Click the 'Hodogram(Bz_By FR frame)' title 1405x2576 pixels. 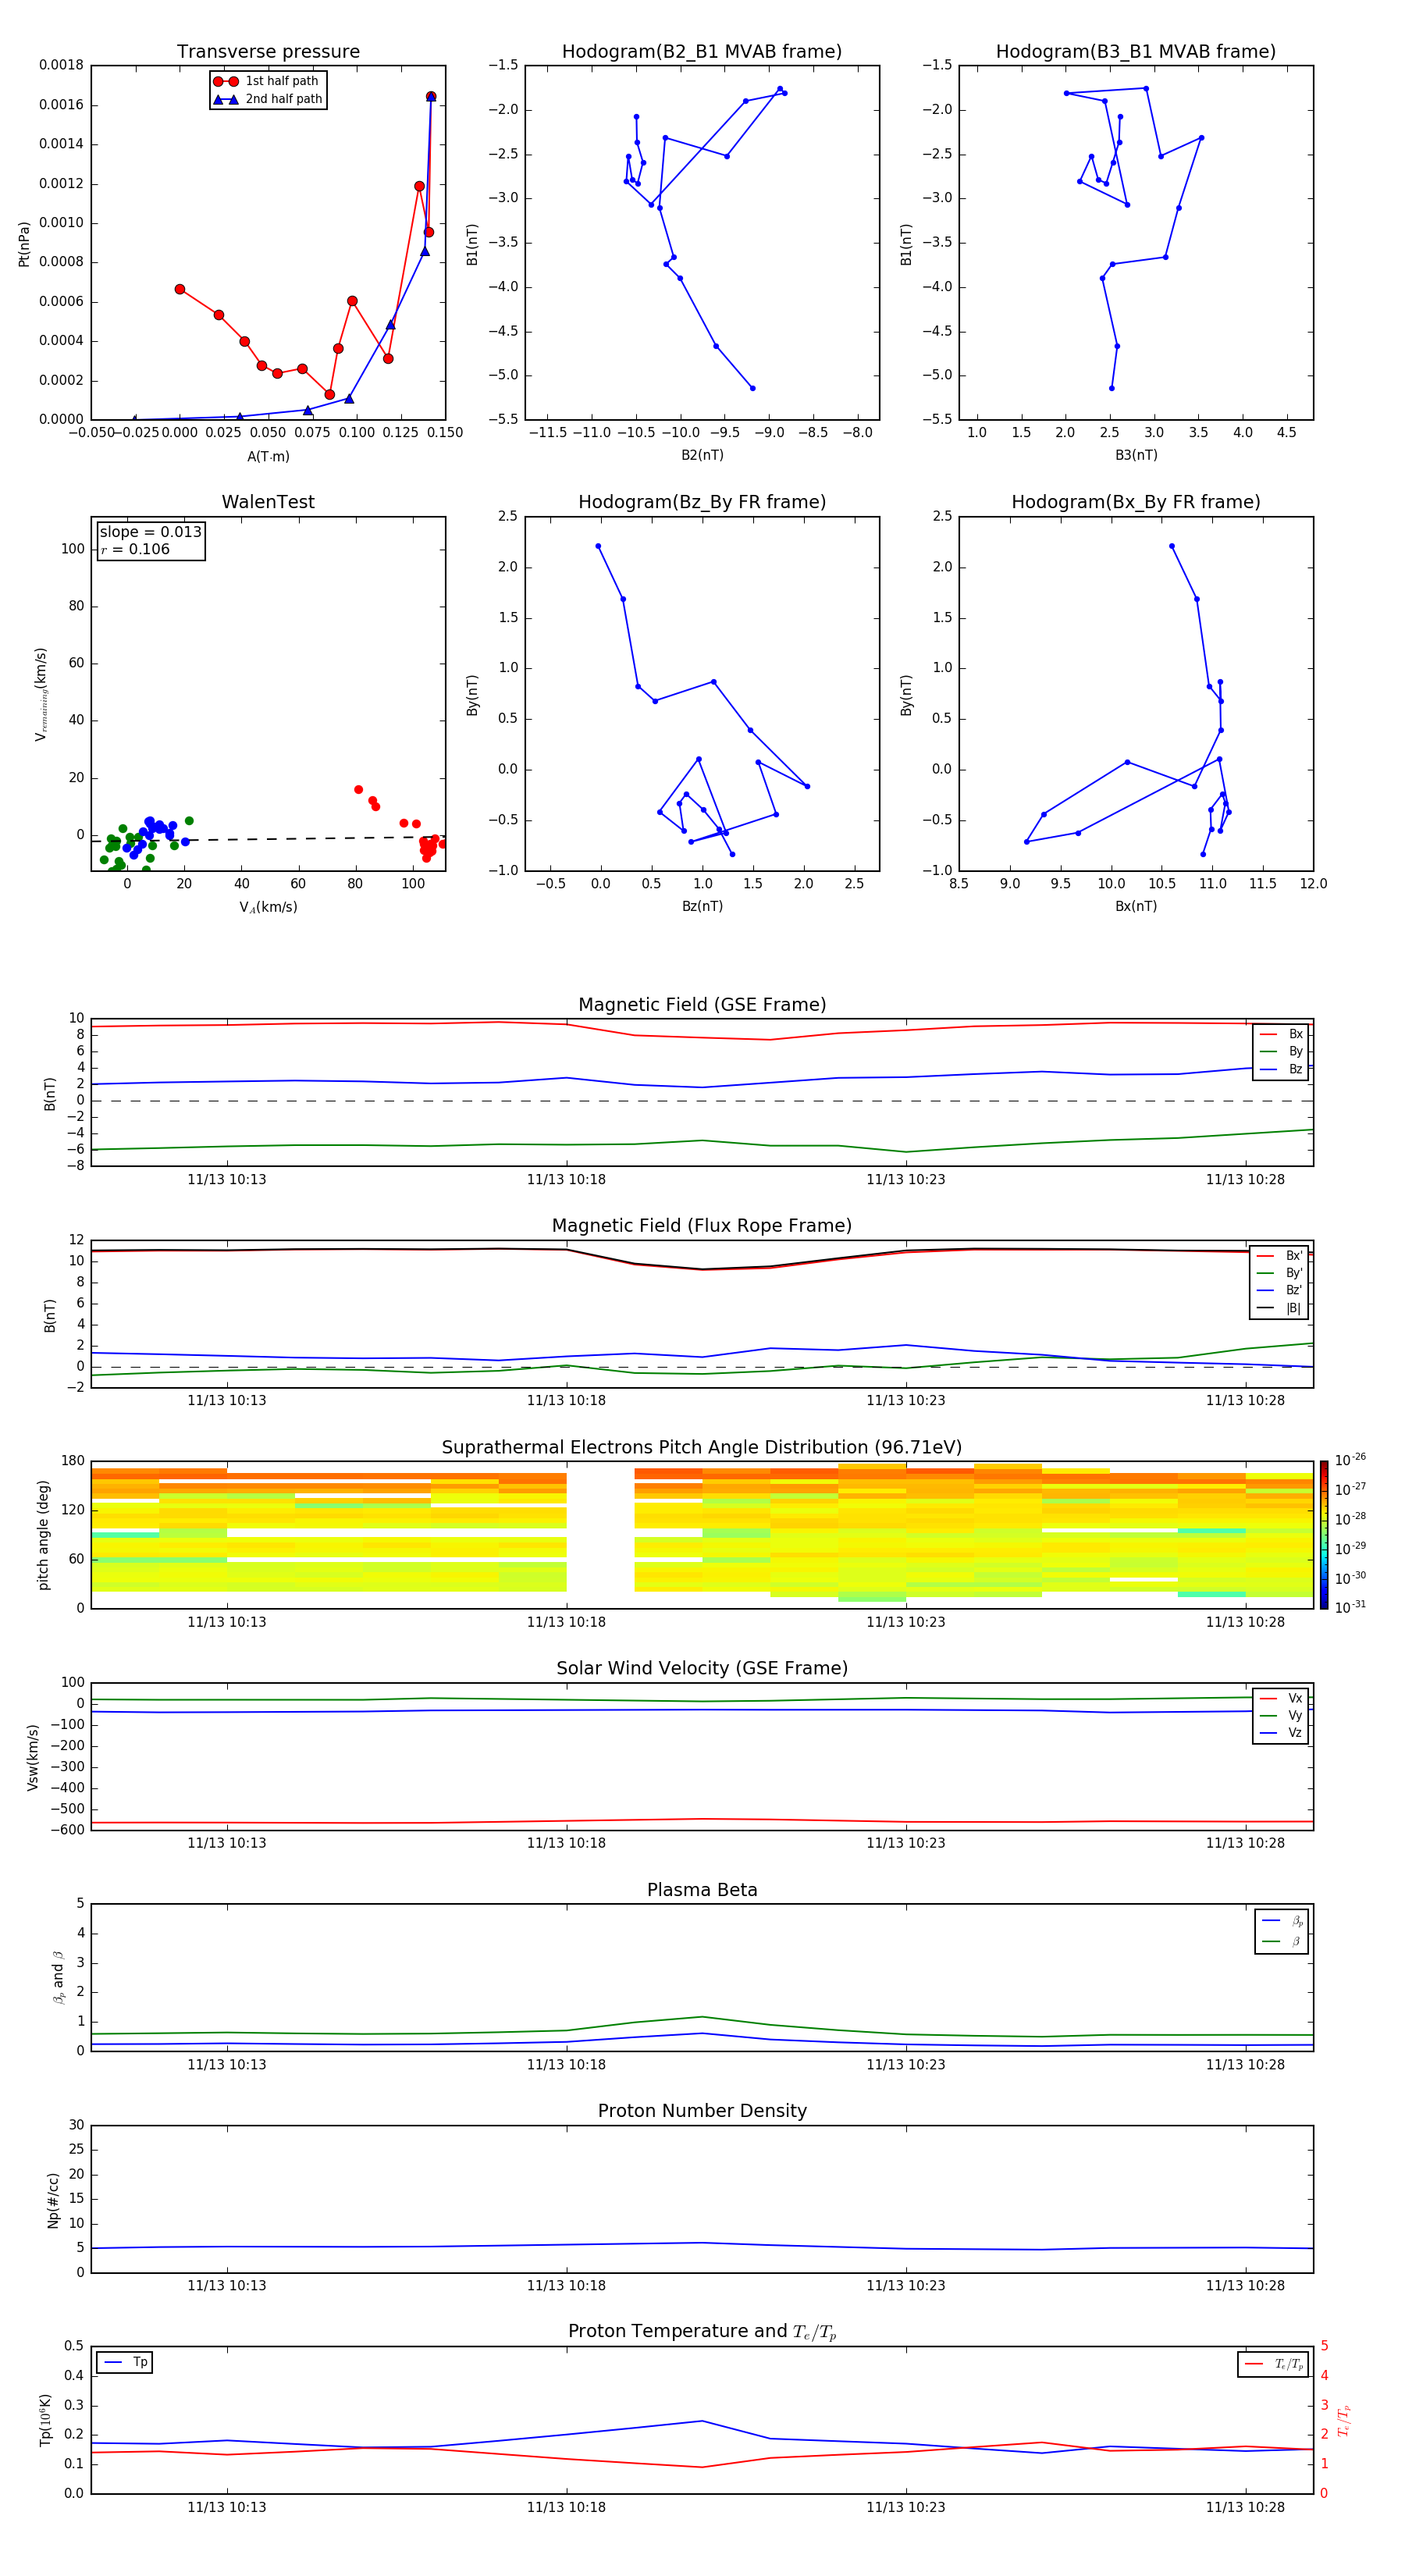701,502
